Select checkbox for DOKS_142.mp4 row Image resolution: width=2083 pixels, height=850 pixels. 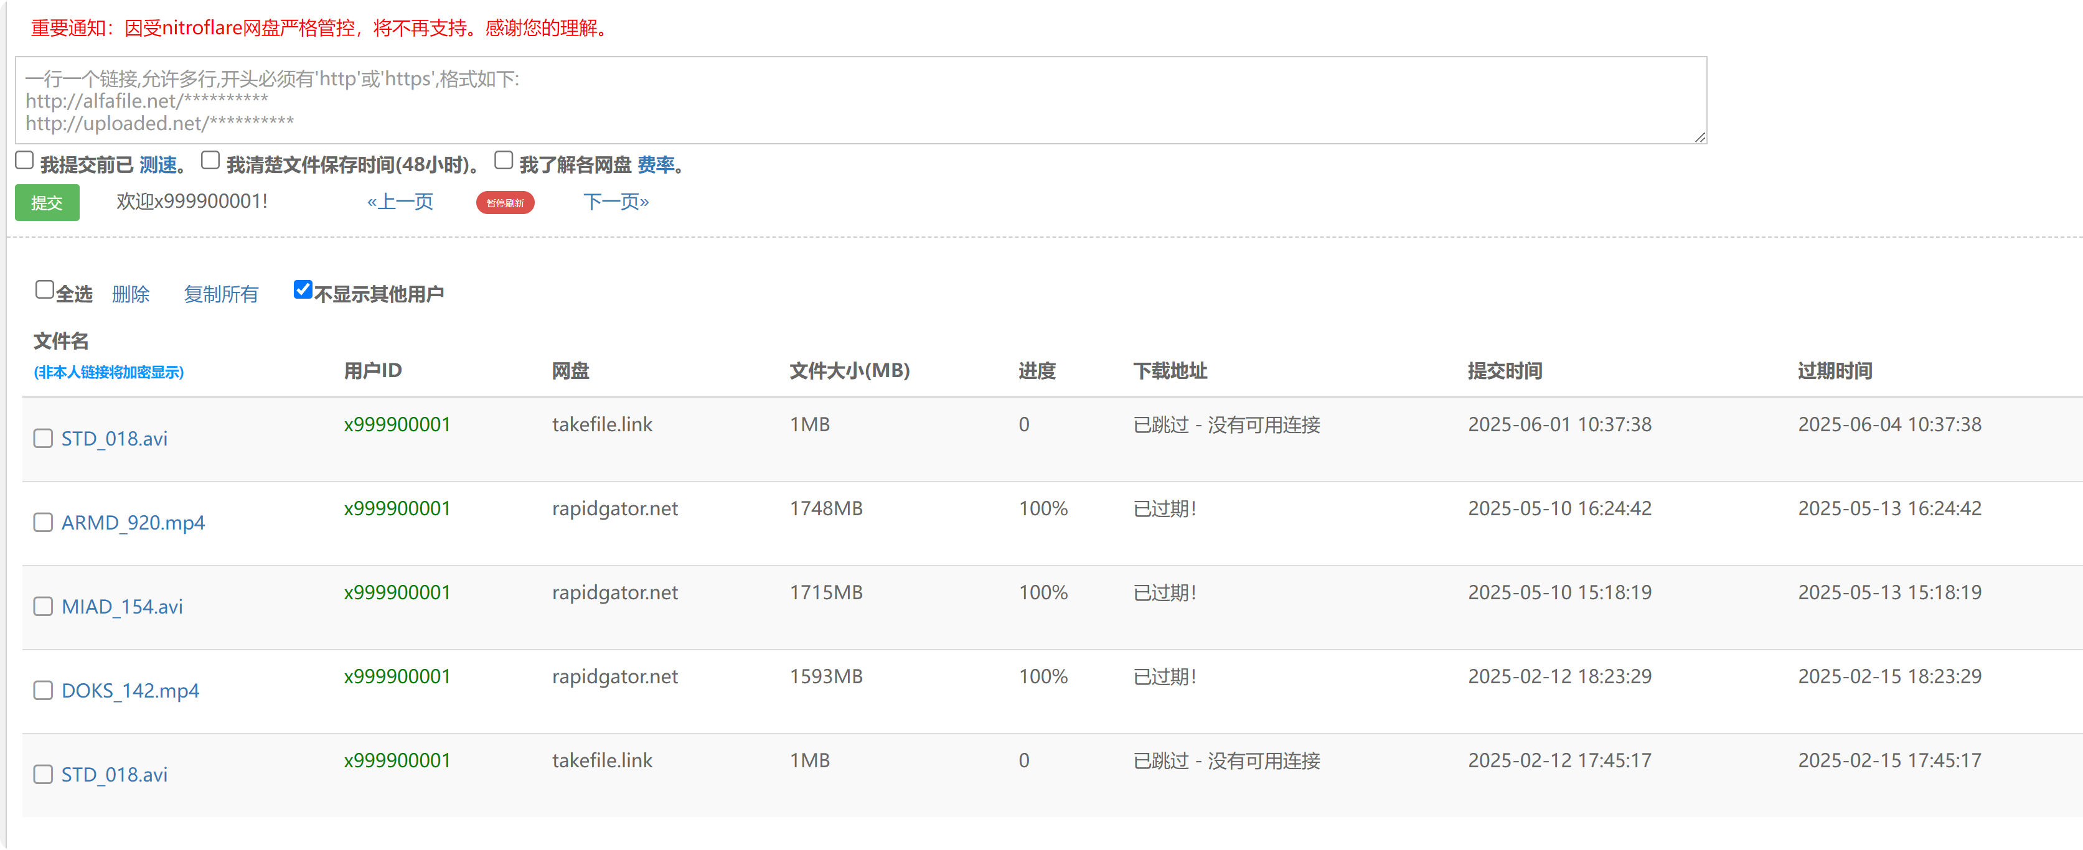pos(43,691)
